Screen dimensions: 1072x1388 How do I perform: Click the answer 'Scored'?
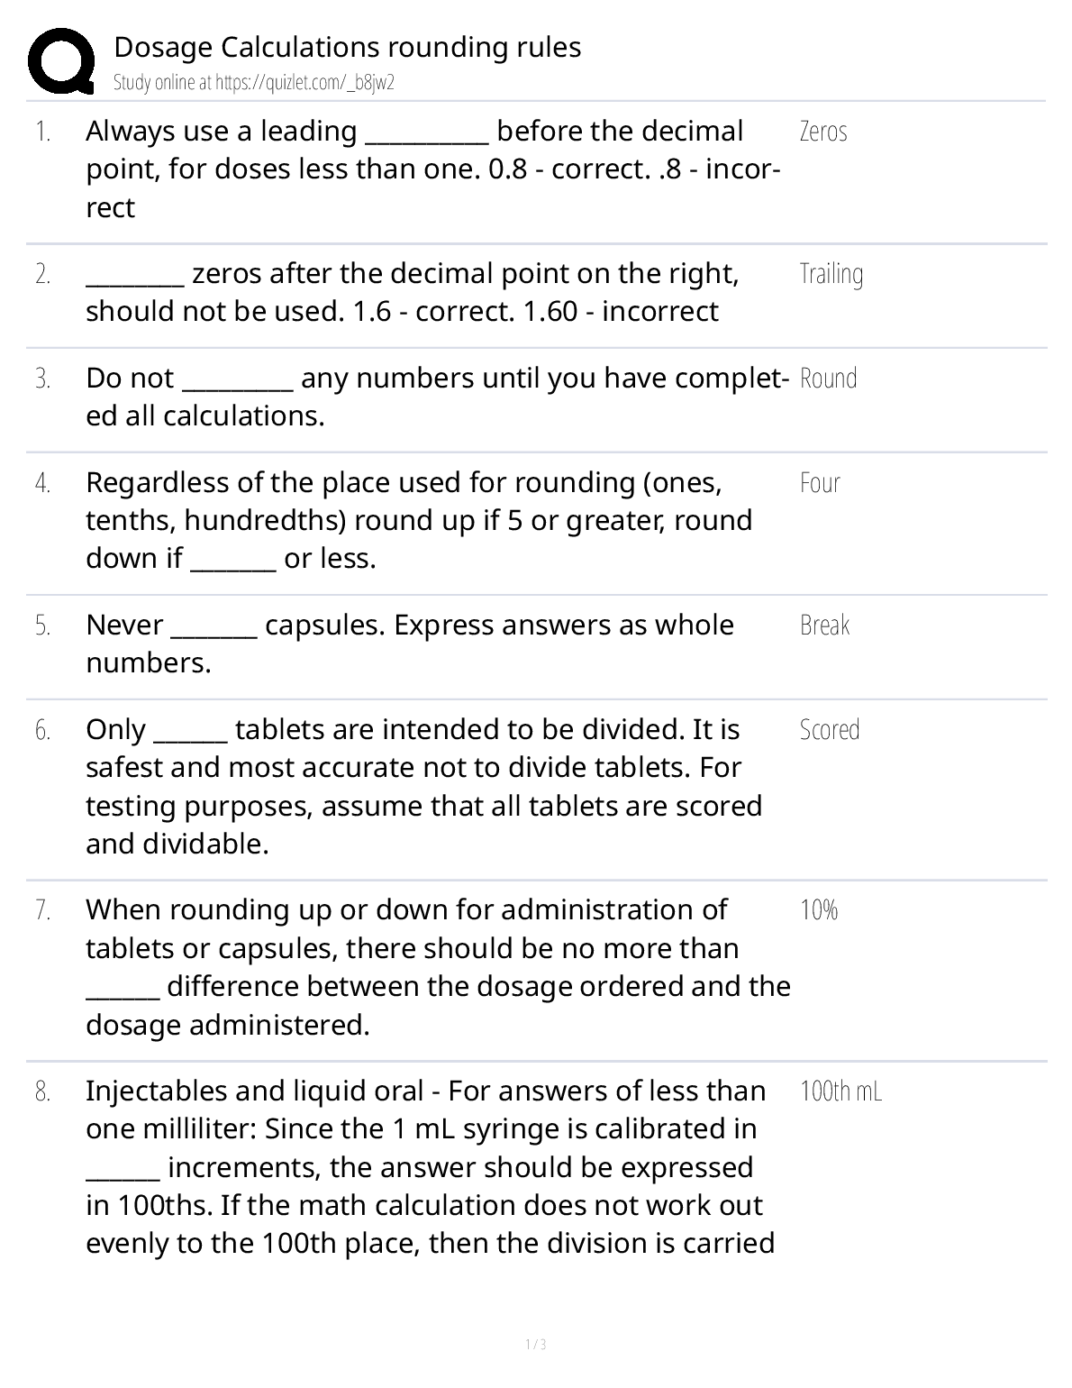coord(830,730)
